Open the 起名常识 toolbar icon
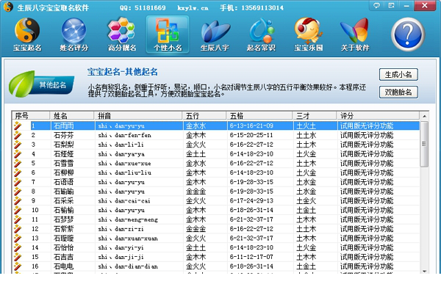Viewport: 441px width, 284px height. point(261,34)
